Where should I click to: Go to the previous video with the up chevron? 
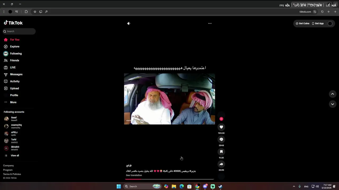click(x=332, y=94)
